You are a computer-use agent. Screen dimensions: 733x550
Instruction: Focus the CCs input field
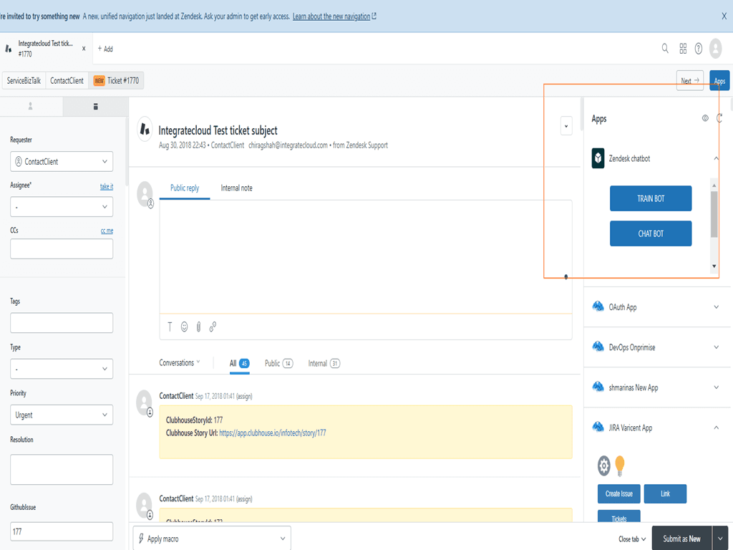[62, 249]
